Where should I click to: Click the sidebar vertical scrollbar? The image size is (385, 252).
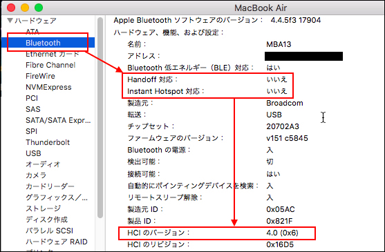100,117
